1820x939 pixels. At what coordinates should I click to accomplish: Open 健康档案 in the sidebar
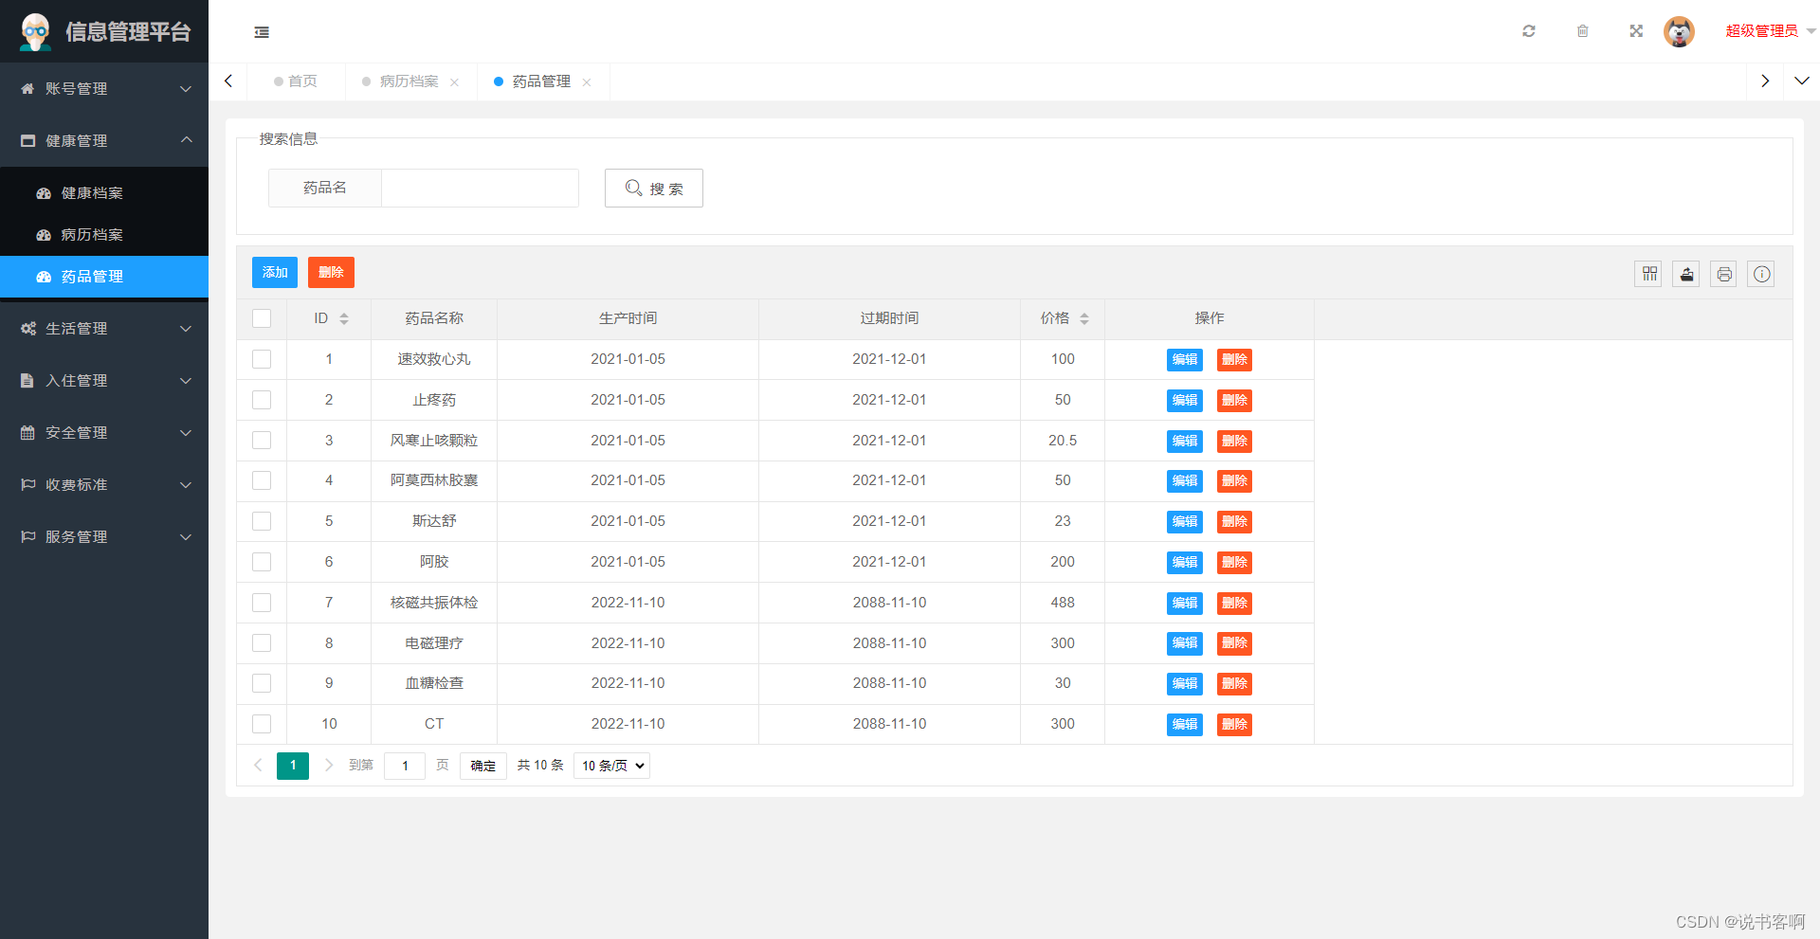pos(104,192)
